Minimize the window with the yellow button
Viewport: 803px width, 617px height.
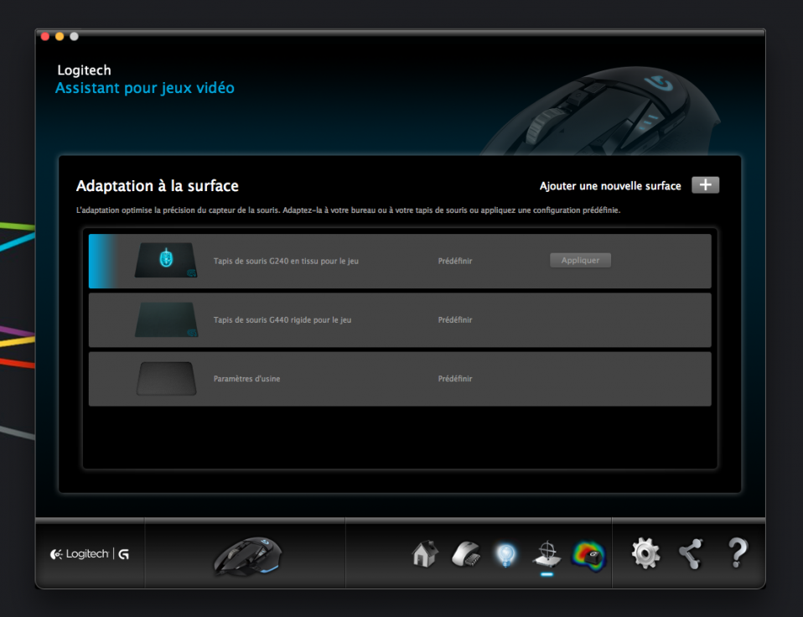point(60,36)
